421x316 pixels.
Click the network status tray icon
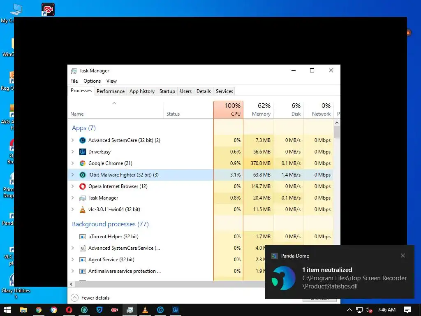(359, 310)
